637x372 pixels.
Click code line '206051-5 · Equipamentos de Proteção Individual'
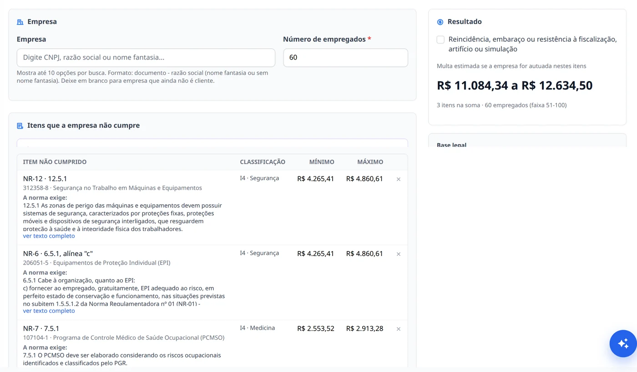pyautogui.click(x=97, y=263)
